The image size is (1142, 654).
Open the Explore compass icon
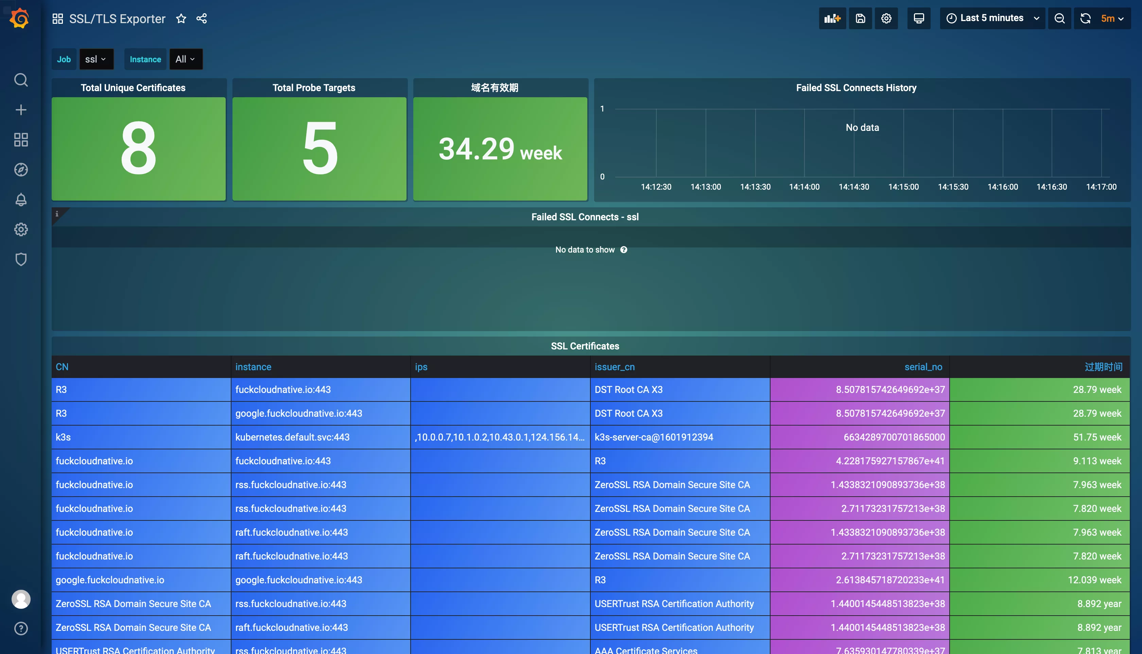(x=21, y=170)
